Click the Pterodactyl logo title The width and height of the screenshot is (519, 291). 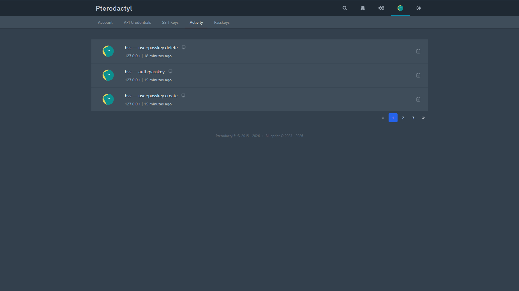point(114,8)
